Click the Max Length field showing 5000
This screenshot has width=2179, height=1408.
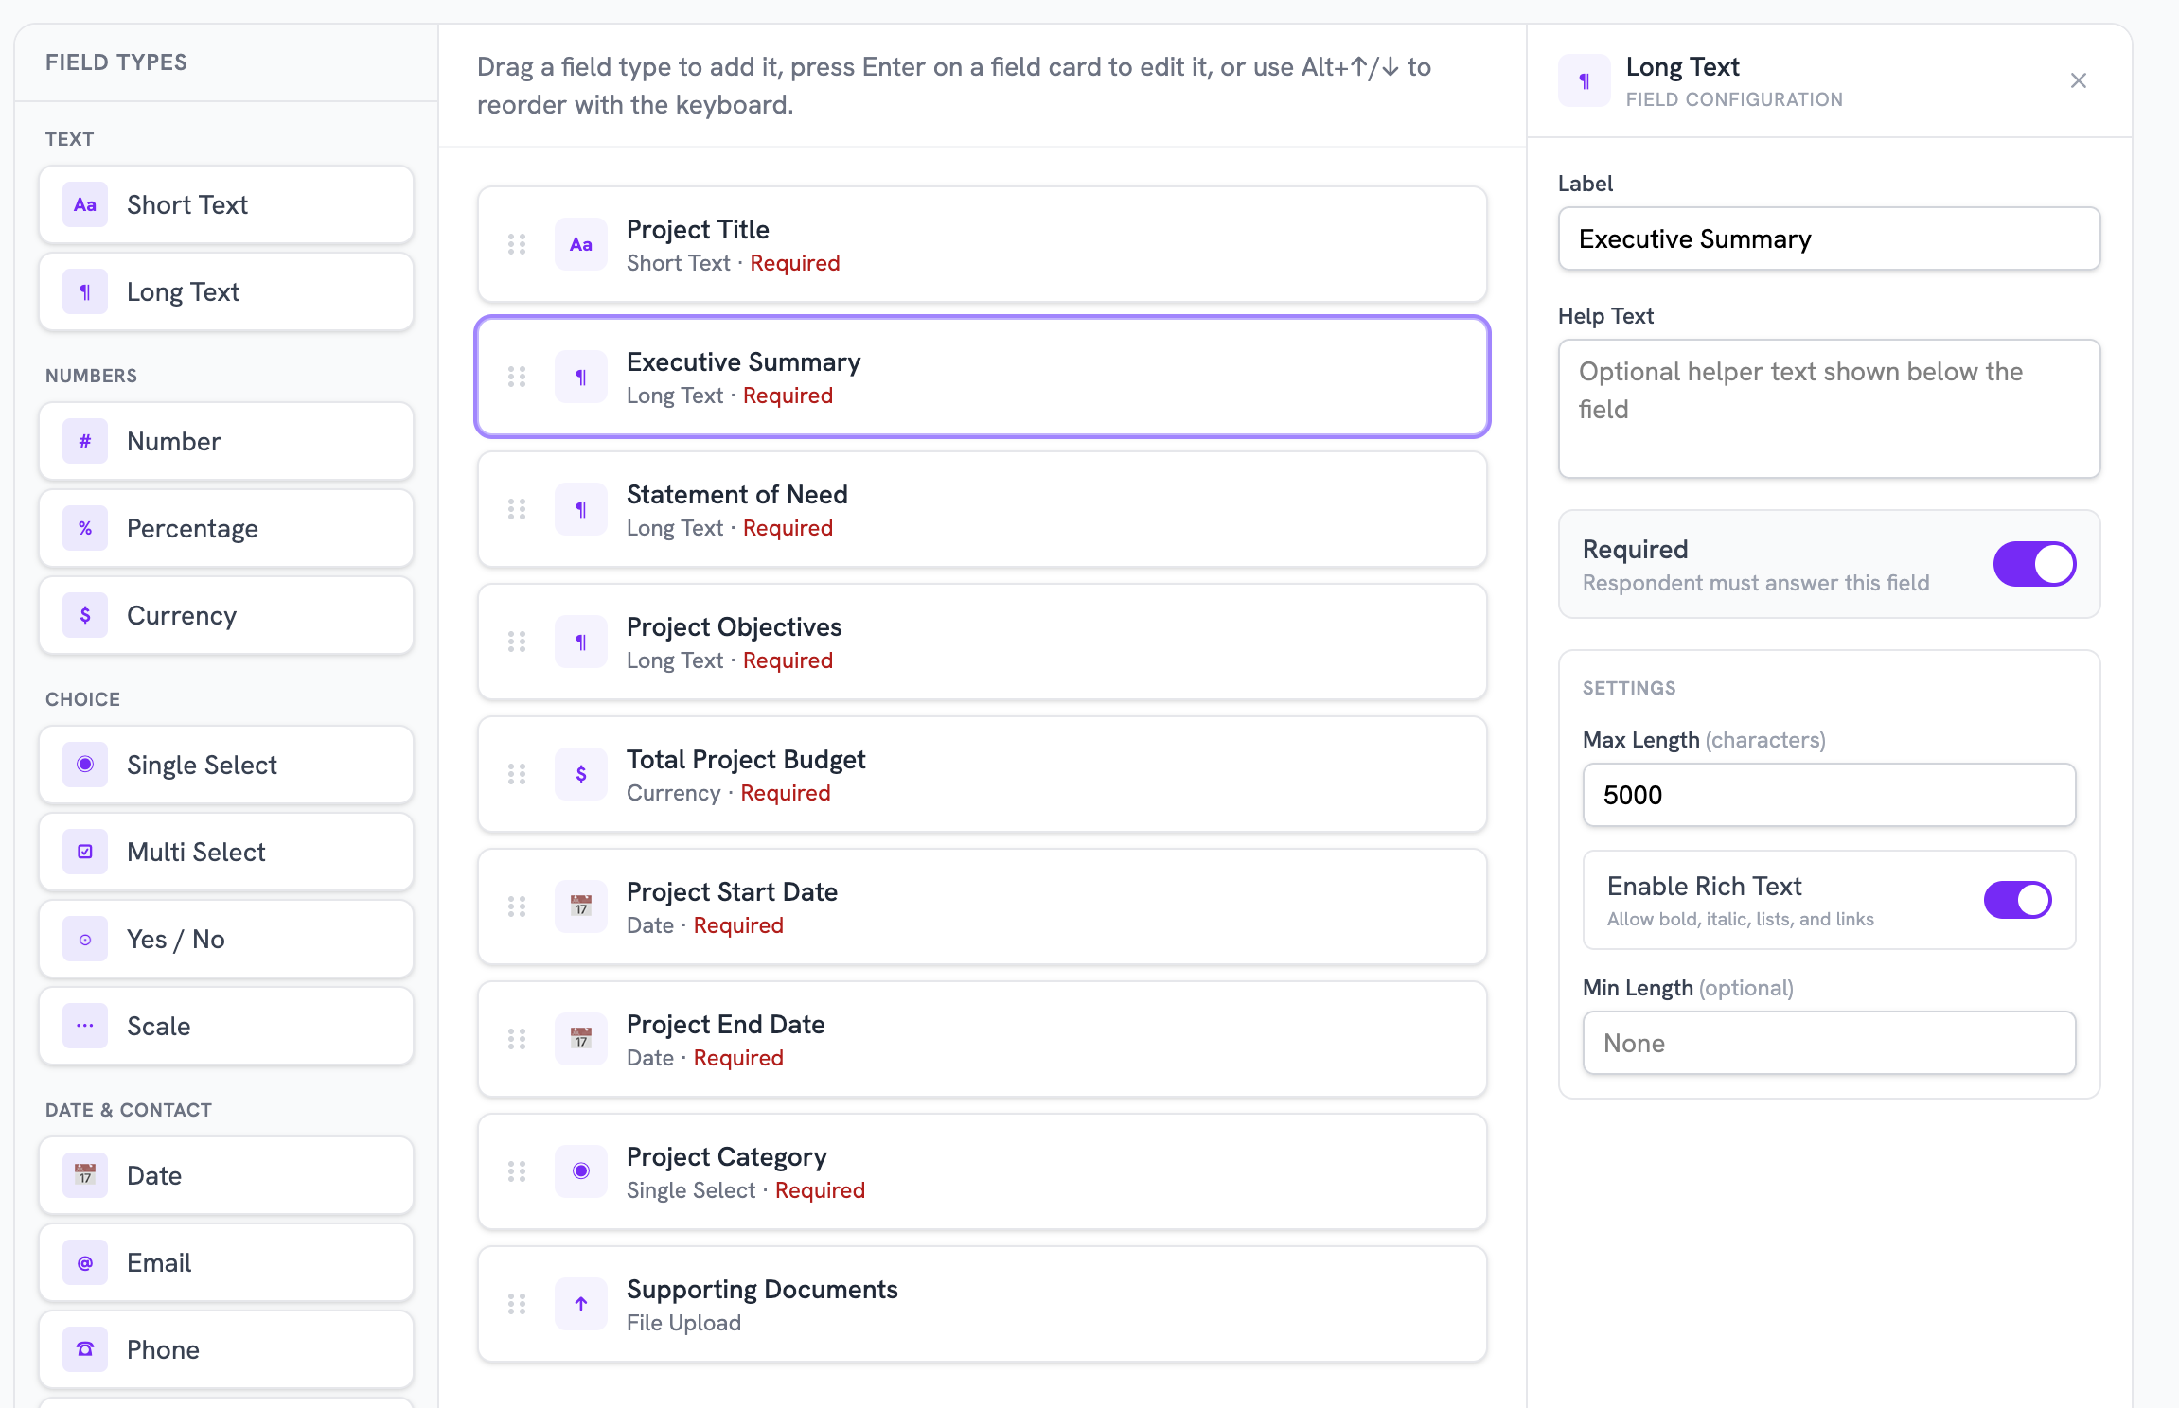point(1830,796)
